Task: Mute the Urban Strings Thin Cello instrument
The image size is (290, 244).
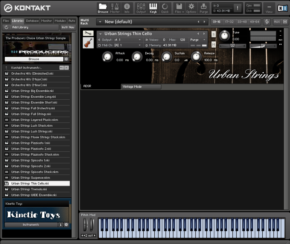Action: pos(213,44)
